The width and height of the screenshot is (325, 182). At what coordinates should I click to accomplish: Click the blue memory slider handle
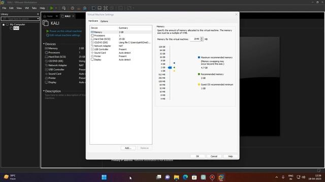(170, 67)
